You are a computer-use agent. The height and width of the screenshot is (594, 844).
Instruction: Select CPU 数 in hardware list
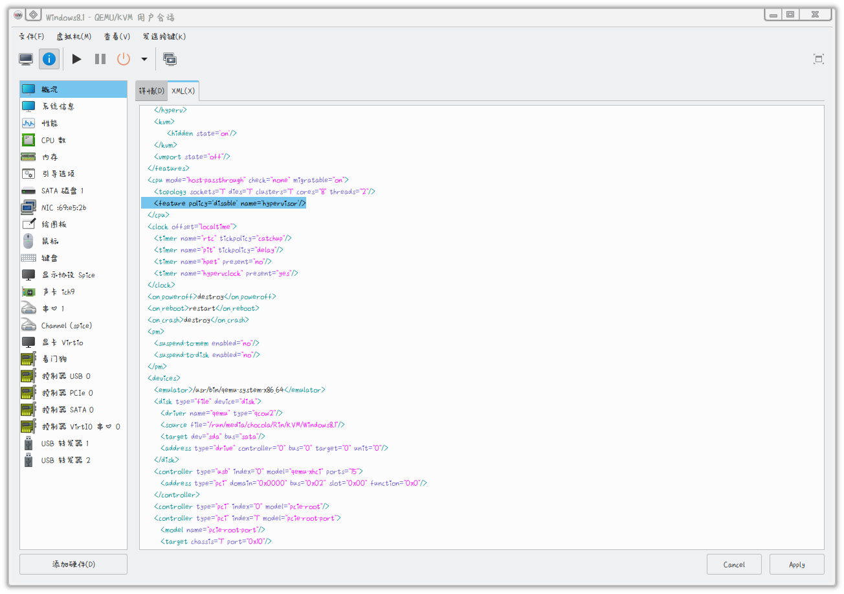[x=74, y=140]
